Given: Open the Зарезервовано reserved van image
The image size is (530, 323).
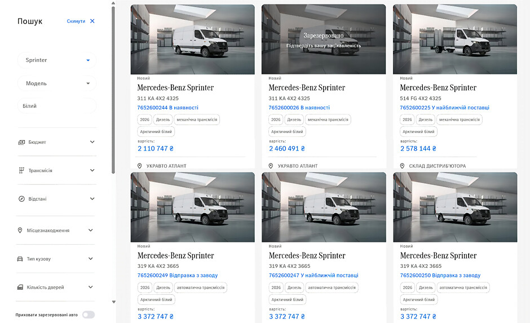Looking at the screenshot, I should coord(324,39).
